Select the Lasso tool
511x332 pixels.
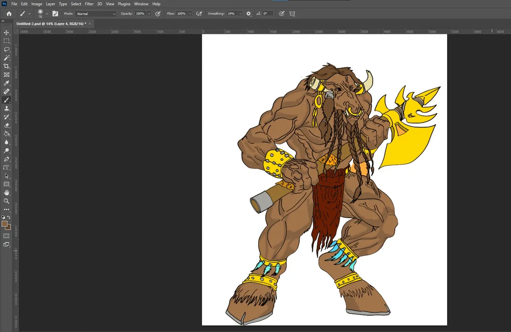coord(6,49)
